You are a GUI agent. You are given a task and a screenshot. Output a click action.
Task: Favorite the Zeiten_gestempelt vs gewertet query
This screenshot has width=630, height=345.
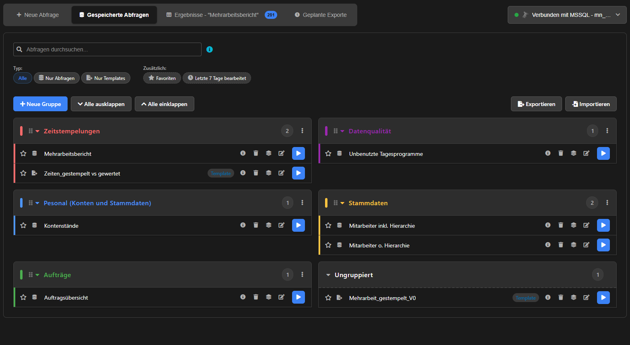click(x=23, y=173)
